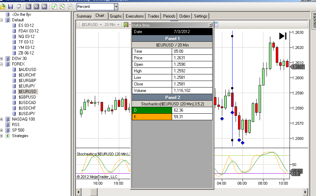Select ZB 06-12 instrument
This screenshot has width=316, height=196.
coord(26,53)
